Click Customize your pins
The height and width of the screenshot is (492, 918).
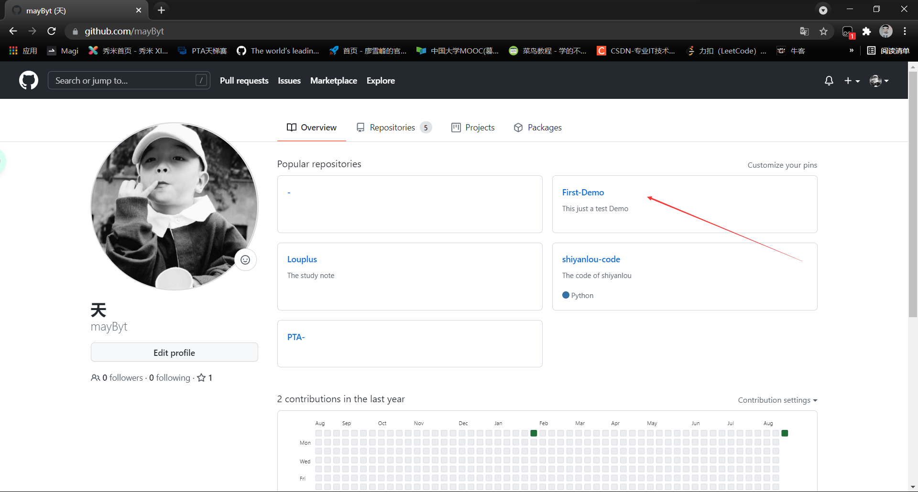(x=782, y=165)
